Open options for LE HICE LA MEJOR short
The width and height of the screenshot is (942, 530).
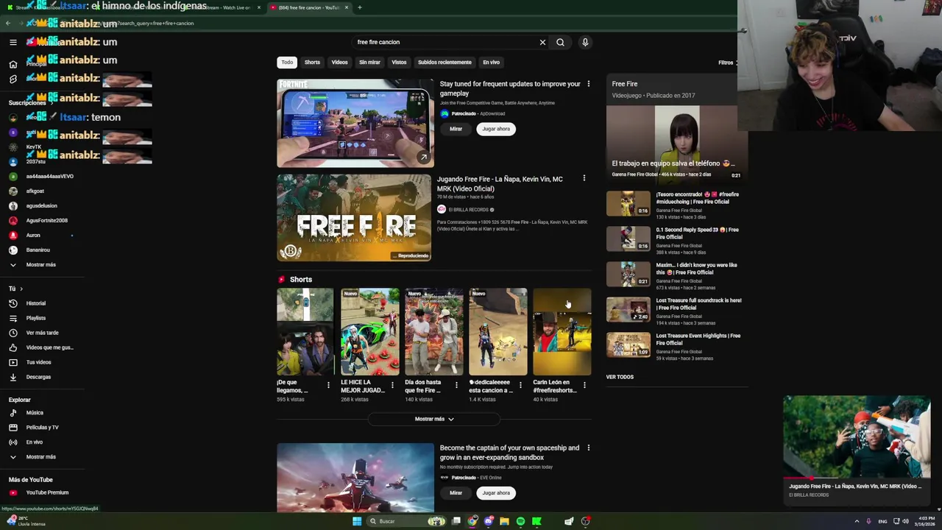392,385
